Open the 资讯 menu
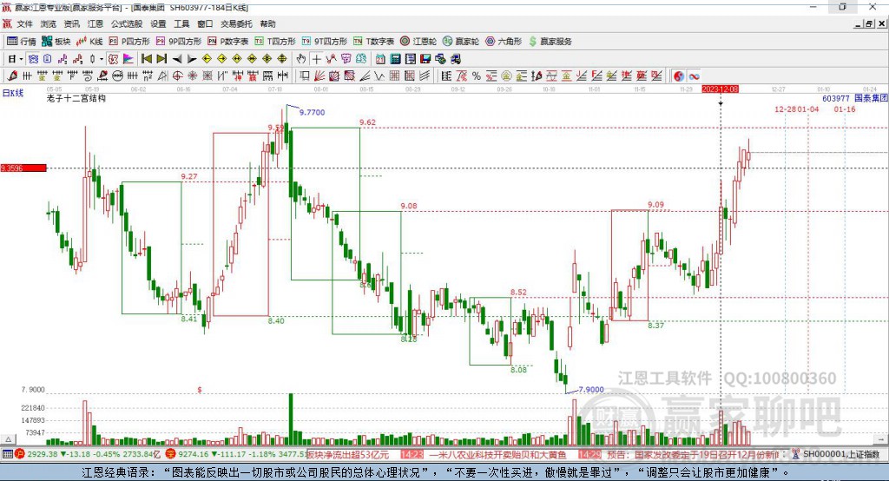Viewport: 889px width, 481px height. pyautogui.click(x=71, y=23)
